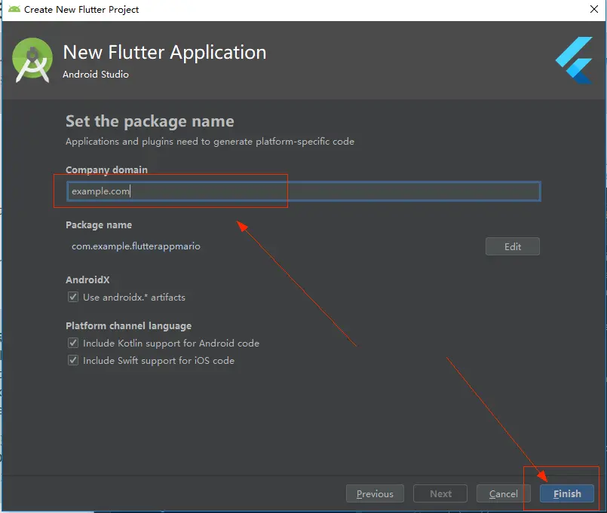The height and width of the screenshot is (513, 607).
Task: Click the disabled Next button
Action: pyautogui.click(x=440, y=493)
